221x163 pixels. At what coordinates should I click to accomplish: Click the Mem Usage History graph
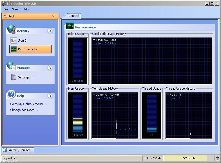click(115, 116)
